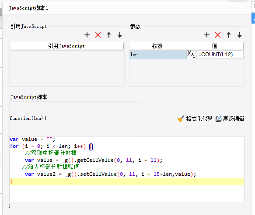The image size is (255, 215).
Task: Click the empty 引用JavaScript list area
Action: pos(67,68)
